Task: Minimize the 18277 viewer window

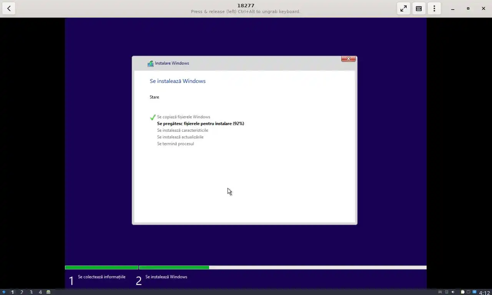Action: click(x=453, y=8)
